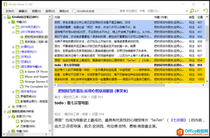This screenshot has height=138, width=210.
Task: Click the Kindle connection status spinner icon
Action: pyautogui.click(x=74, y=11)
